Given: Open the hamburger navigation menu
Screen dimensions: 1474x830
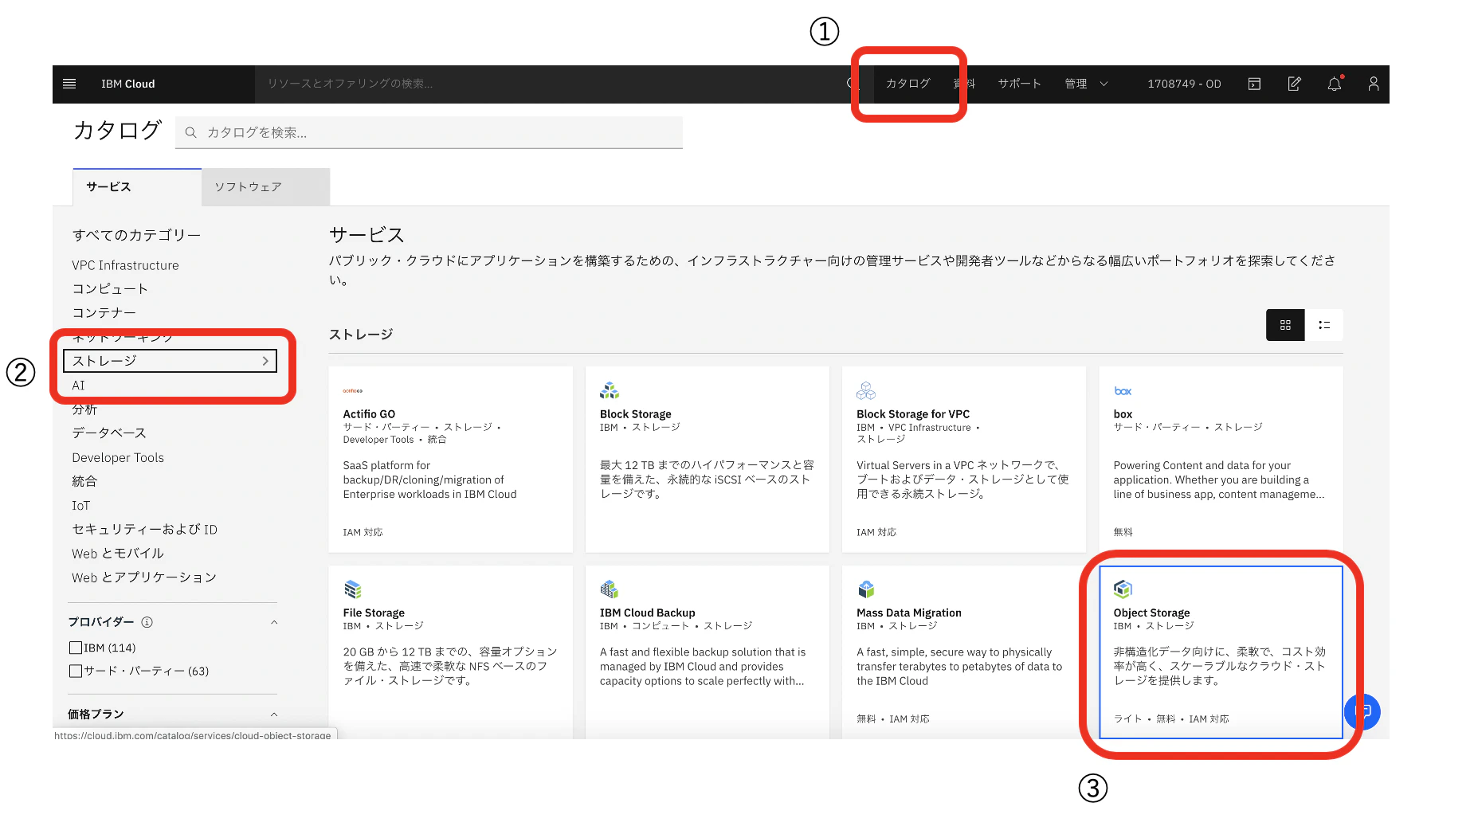Looking at the screenshot, I should pos(69,84).
